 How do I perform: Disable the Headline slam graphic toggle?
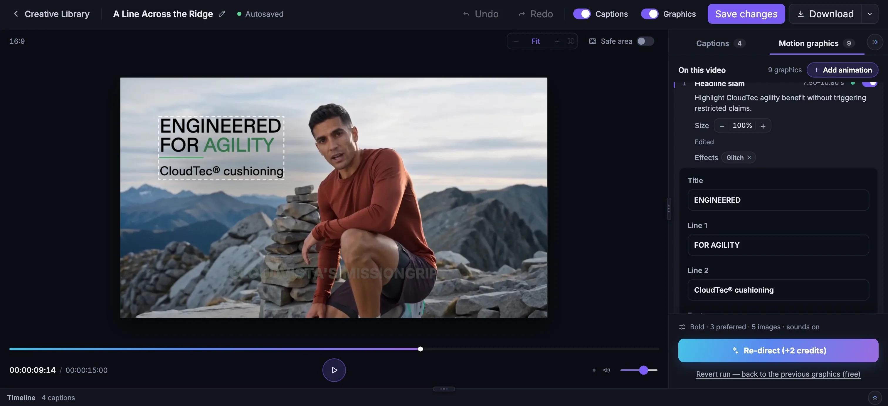[x=869, y=83]
